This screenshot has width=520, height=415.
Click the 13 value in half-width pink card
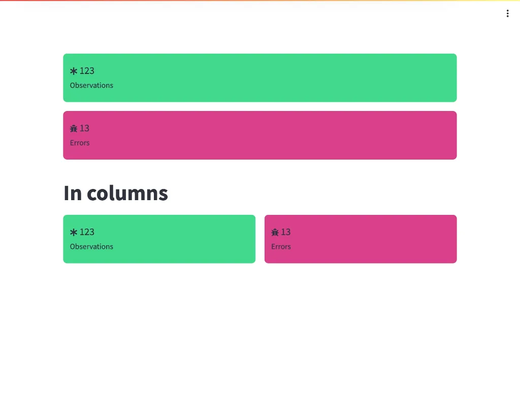click(x=286, y=232)
